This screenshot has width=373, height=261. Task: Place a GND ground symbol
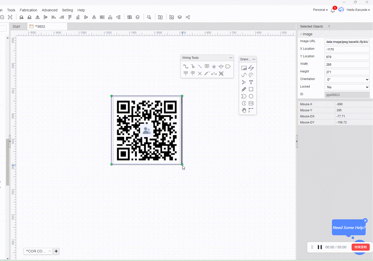[214, 67]
